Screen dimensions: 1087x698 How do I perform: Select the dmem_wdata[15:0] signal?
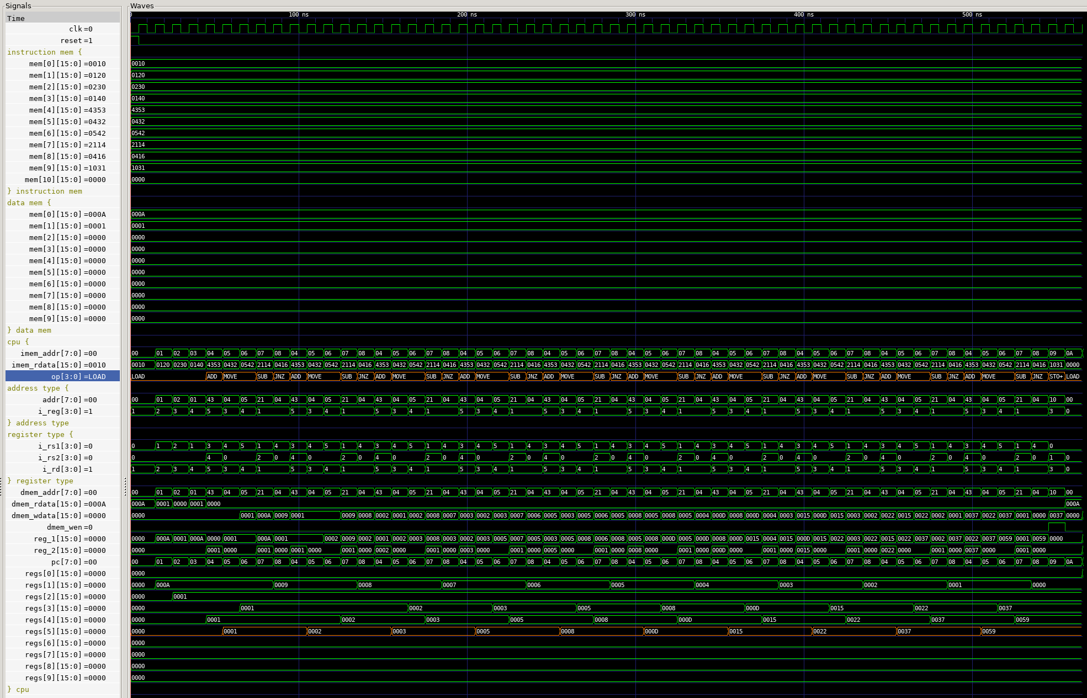tap(62, 515)
